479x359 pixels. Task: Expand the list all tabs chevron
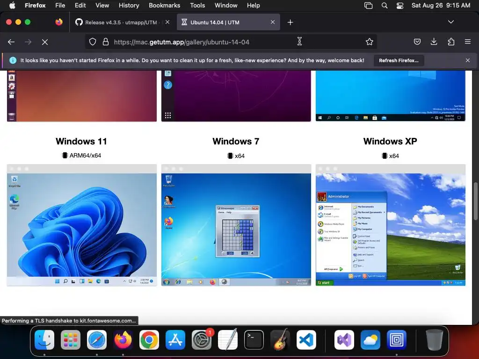coord(451,22)
